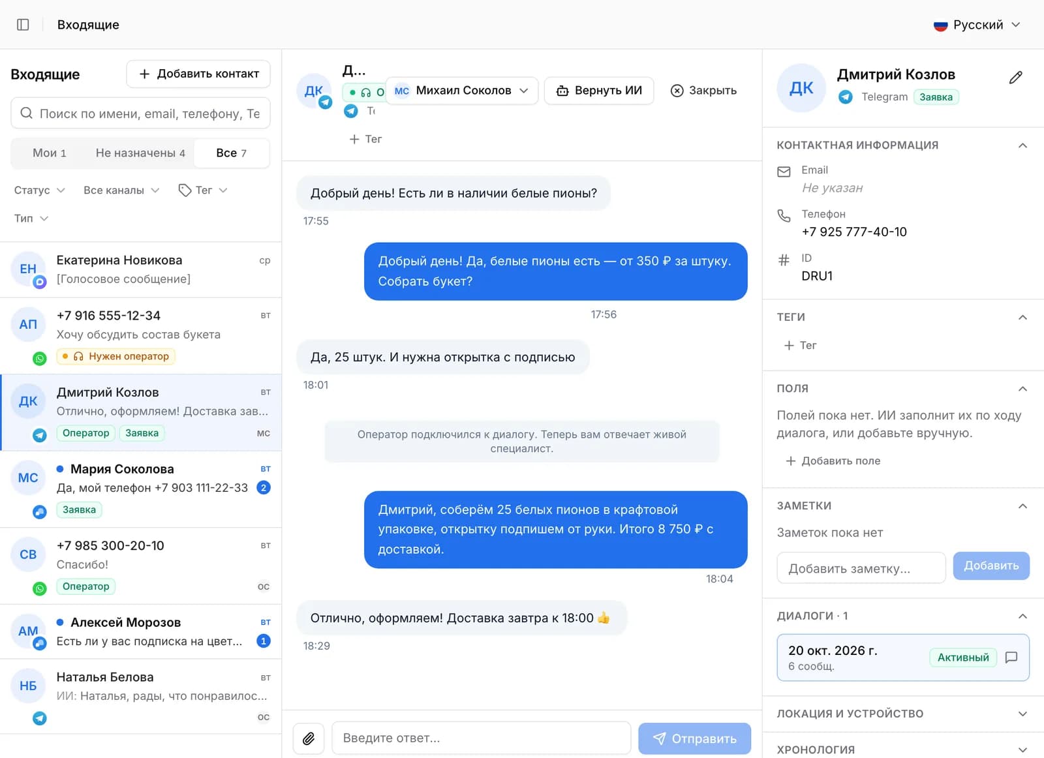Viewport: 1044px width, 758px height.
Task: Click Вернуть ИИ button
Action: 599,91
